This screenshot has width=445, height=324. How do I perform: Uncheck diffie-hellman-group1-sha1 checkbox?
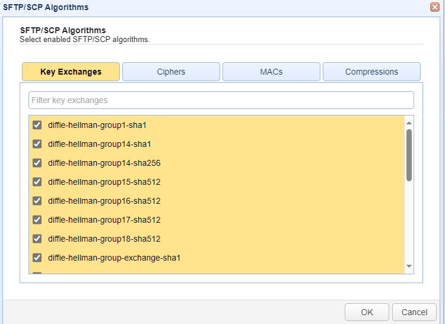click(x=37, y=125)
